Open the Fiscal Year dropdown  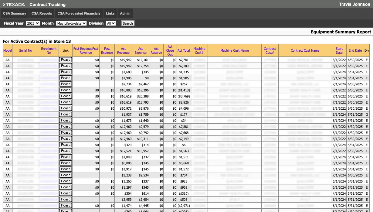click(x=33, y=23)
